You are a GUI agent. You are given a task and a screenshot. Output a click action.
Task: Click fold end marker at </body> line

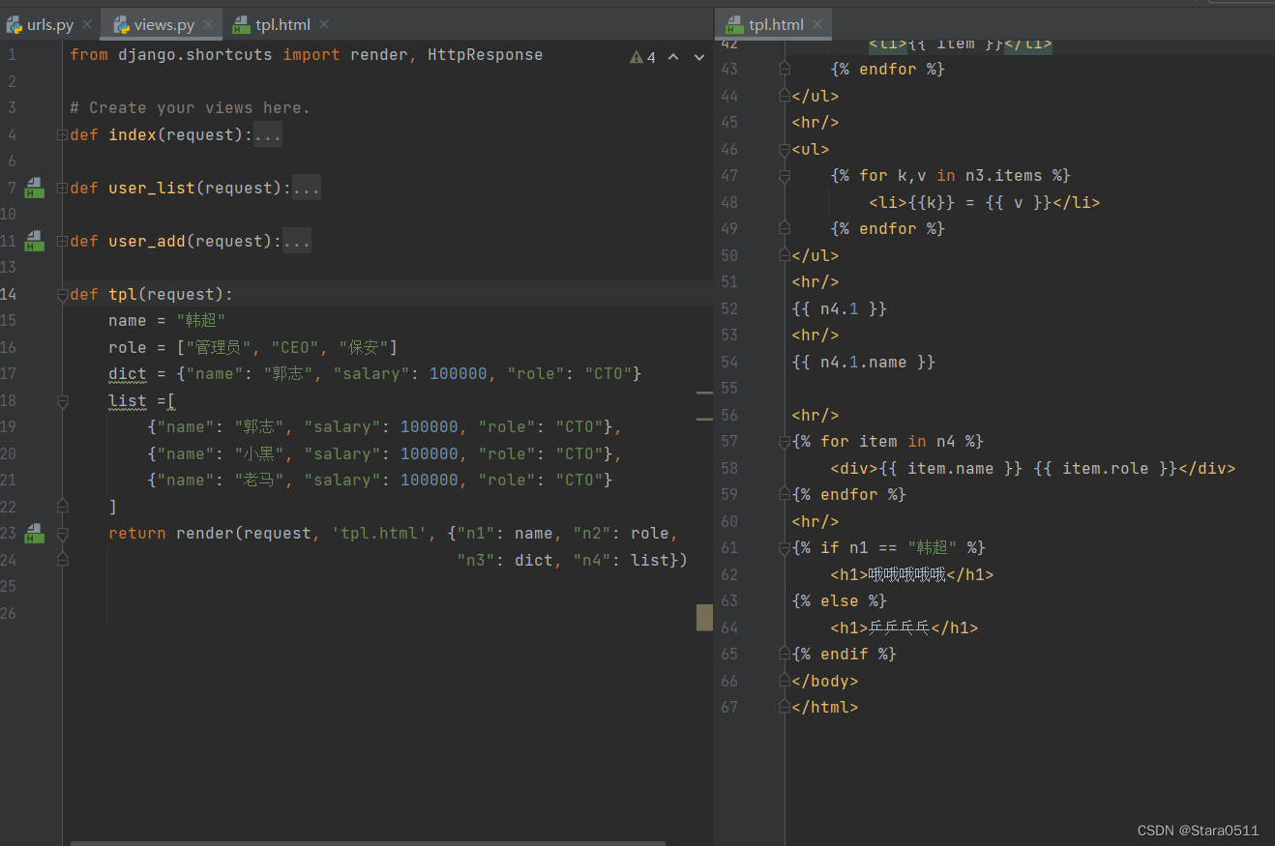coord(786,681)
